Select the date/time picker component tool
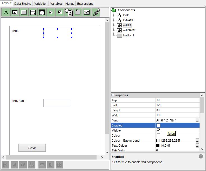The width and height of the screenshot is (206, 171). coord(69,12)
